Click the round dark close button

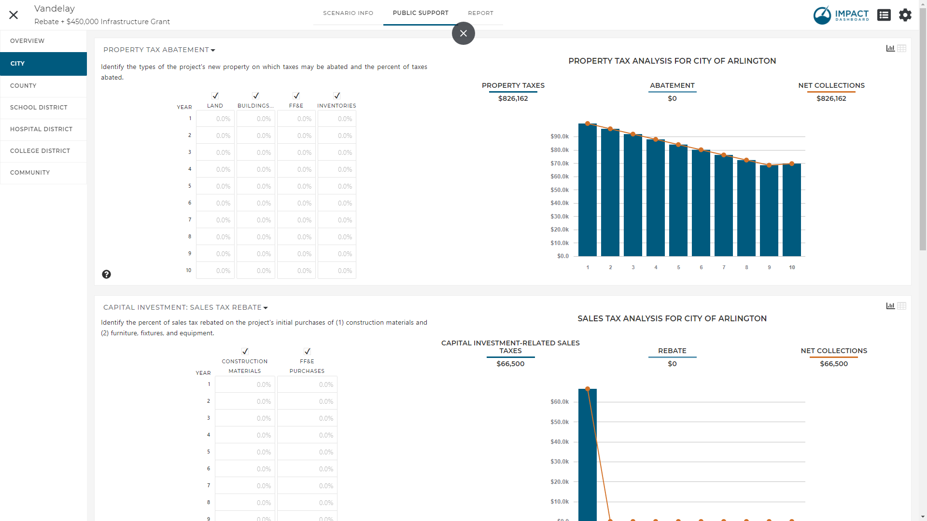463,33
